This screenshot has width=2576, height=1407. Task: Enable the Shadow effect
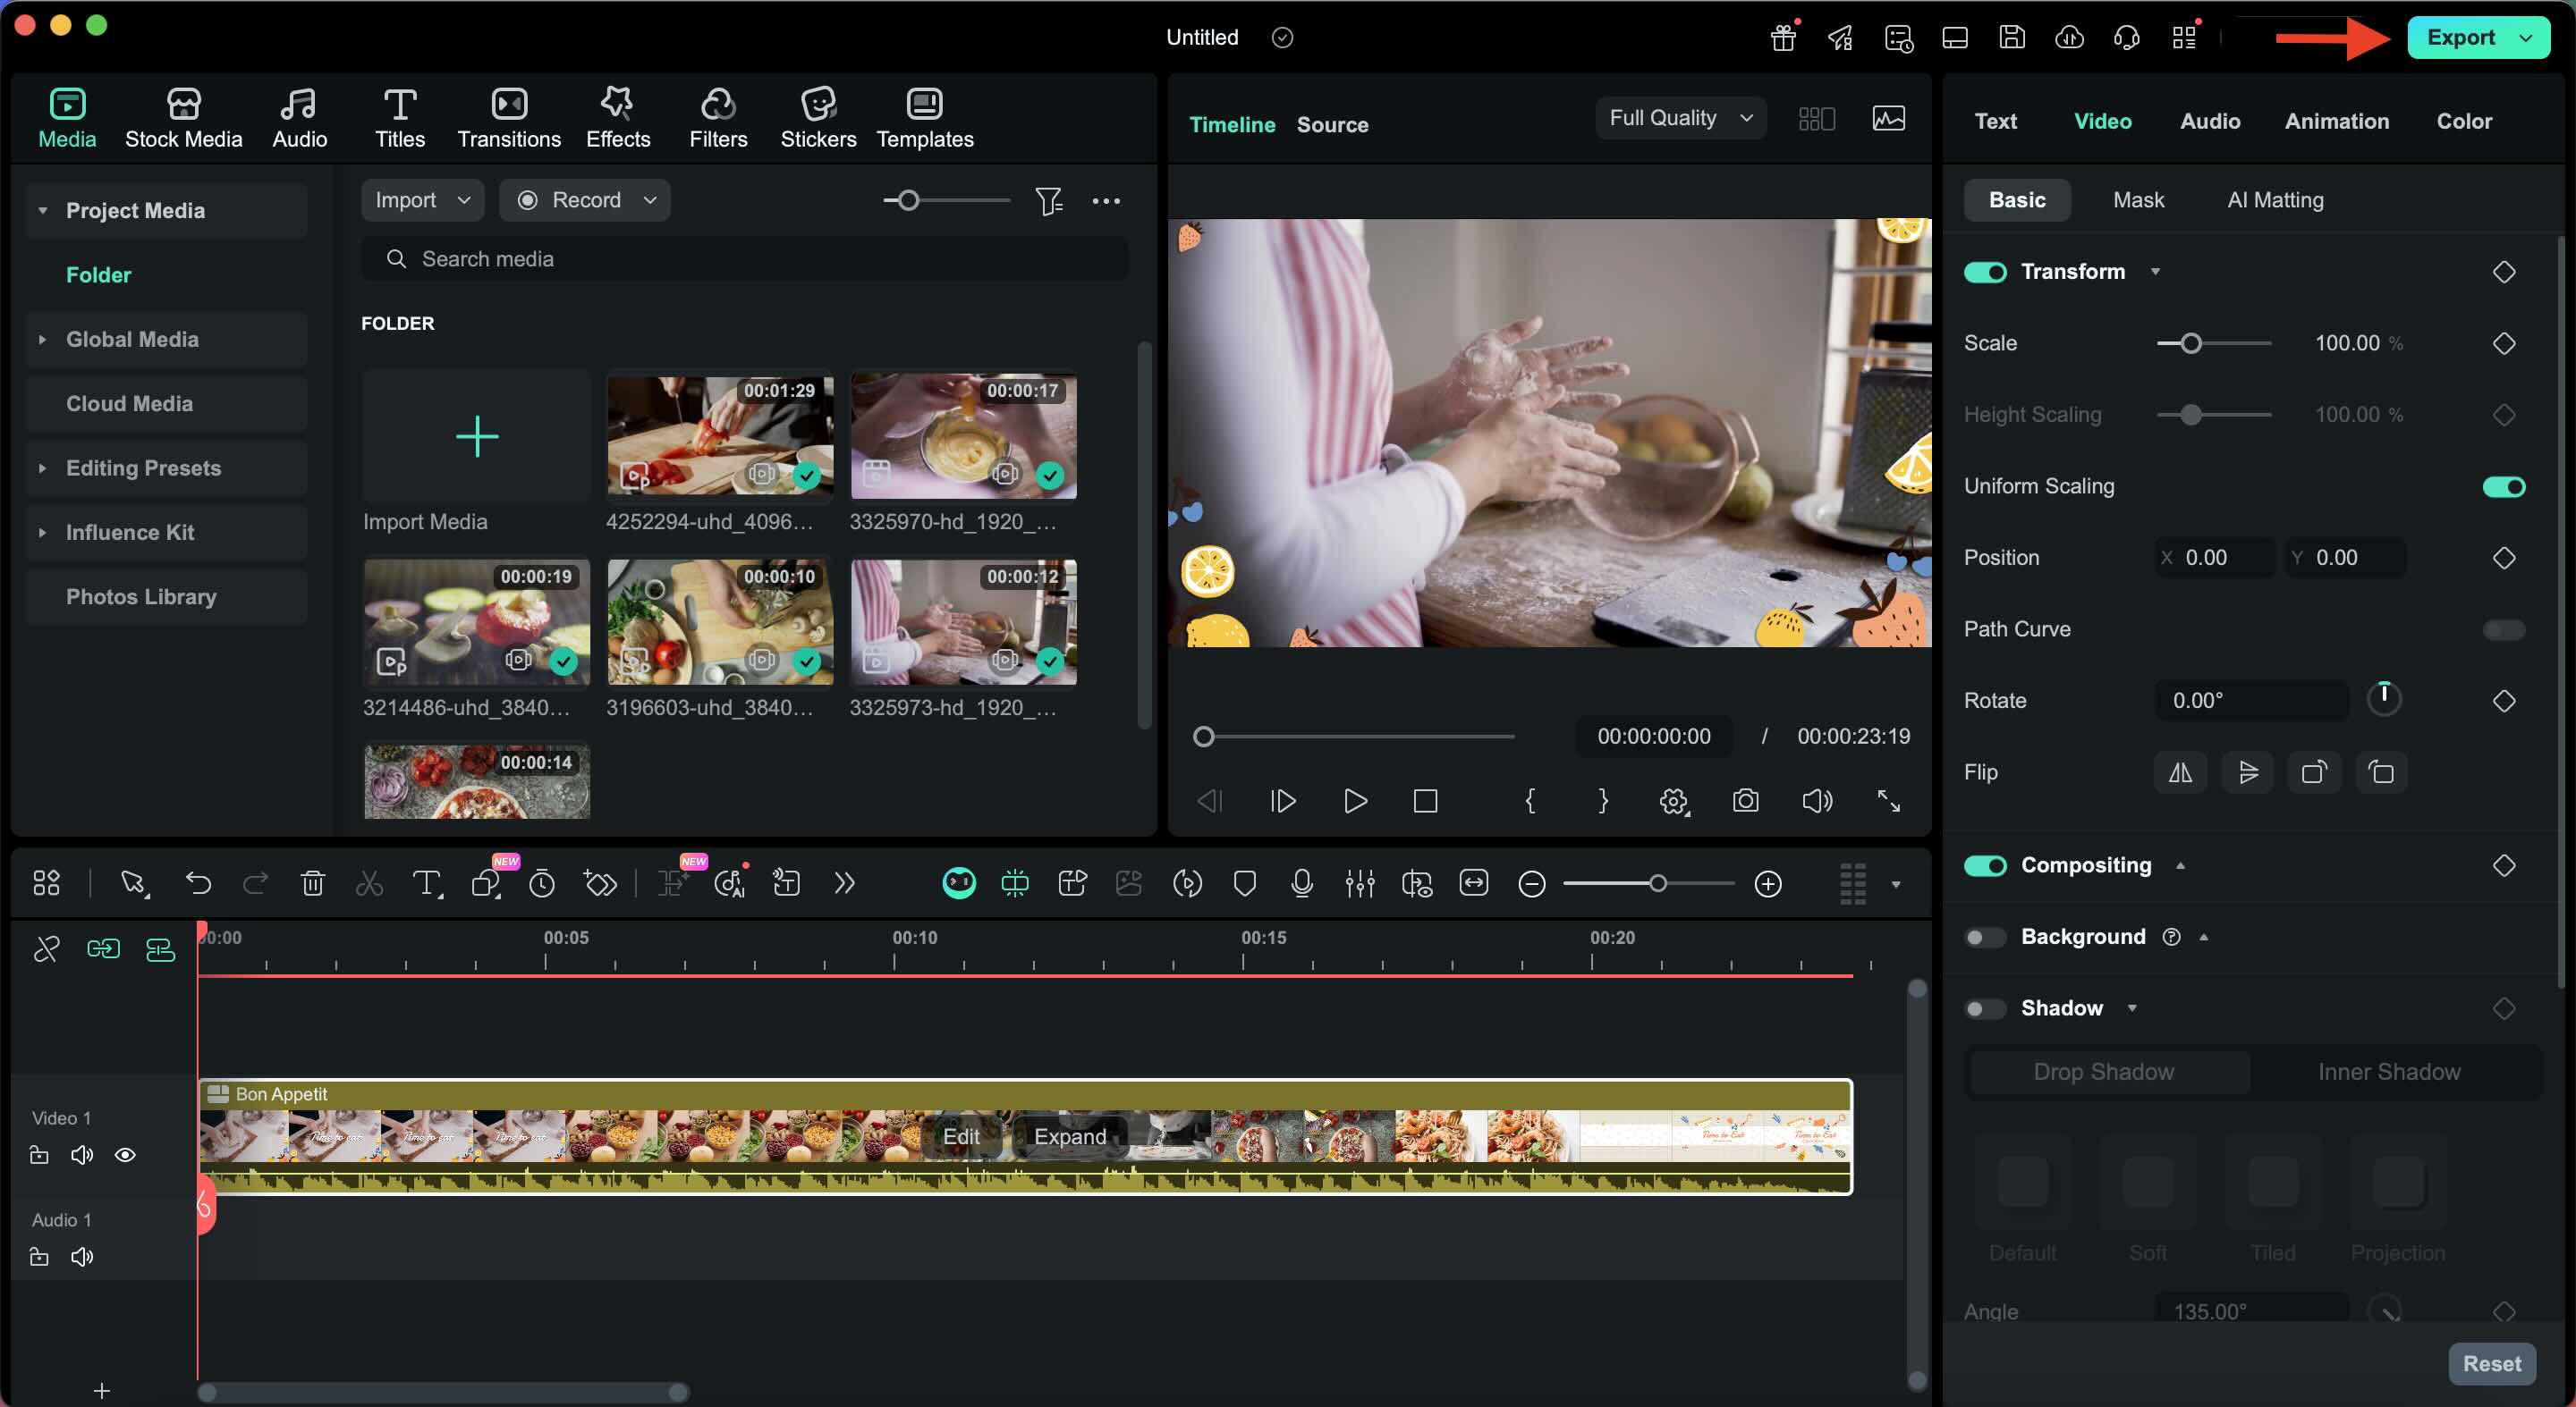tap(1985, 1008)
